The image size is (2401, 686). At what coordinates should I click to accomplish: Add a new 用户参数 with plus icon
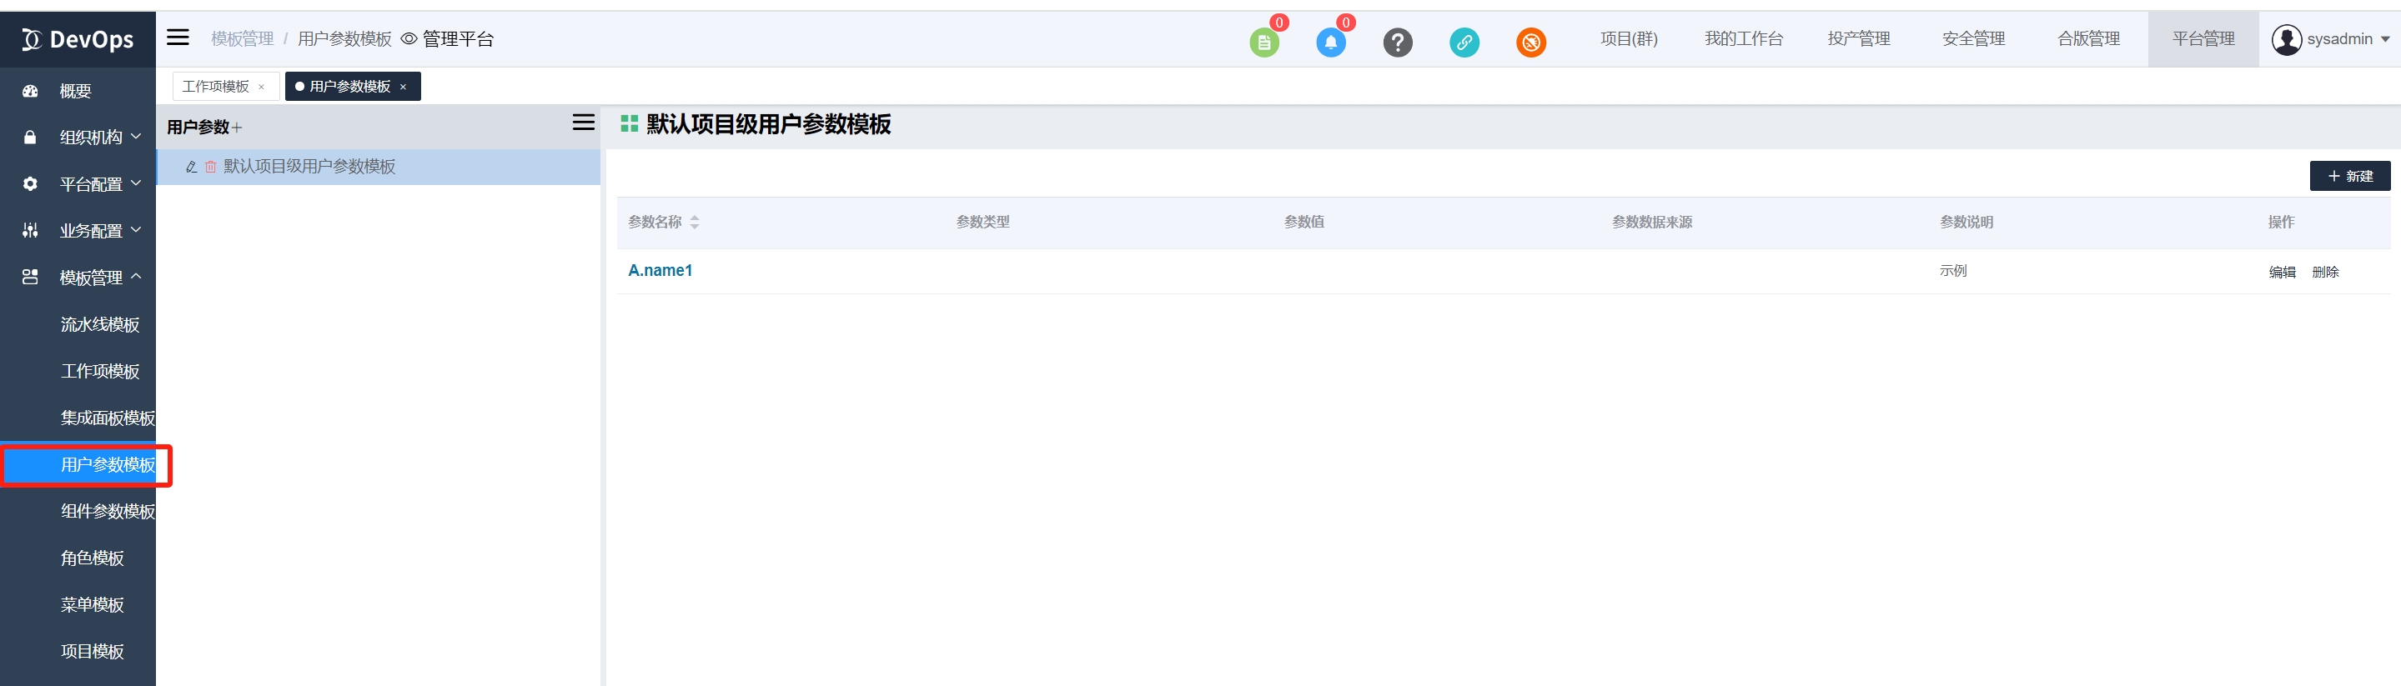[237, 128]
